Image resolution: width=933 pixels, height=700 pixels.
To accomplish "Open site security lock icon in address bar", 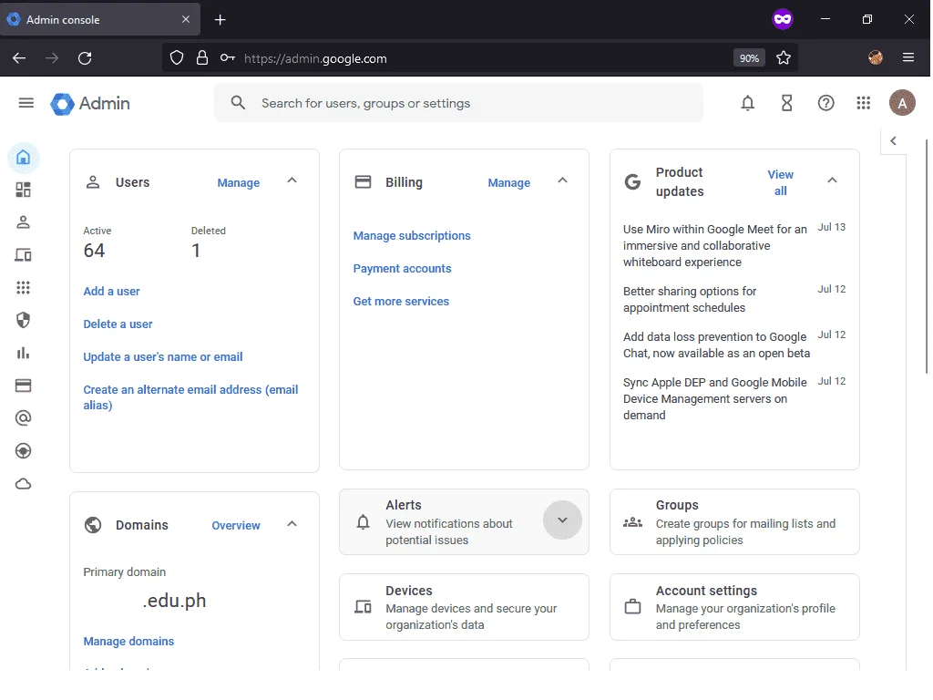I will 202,58.
